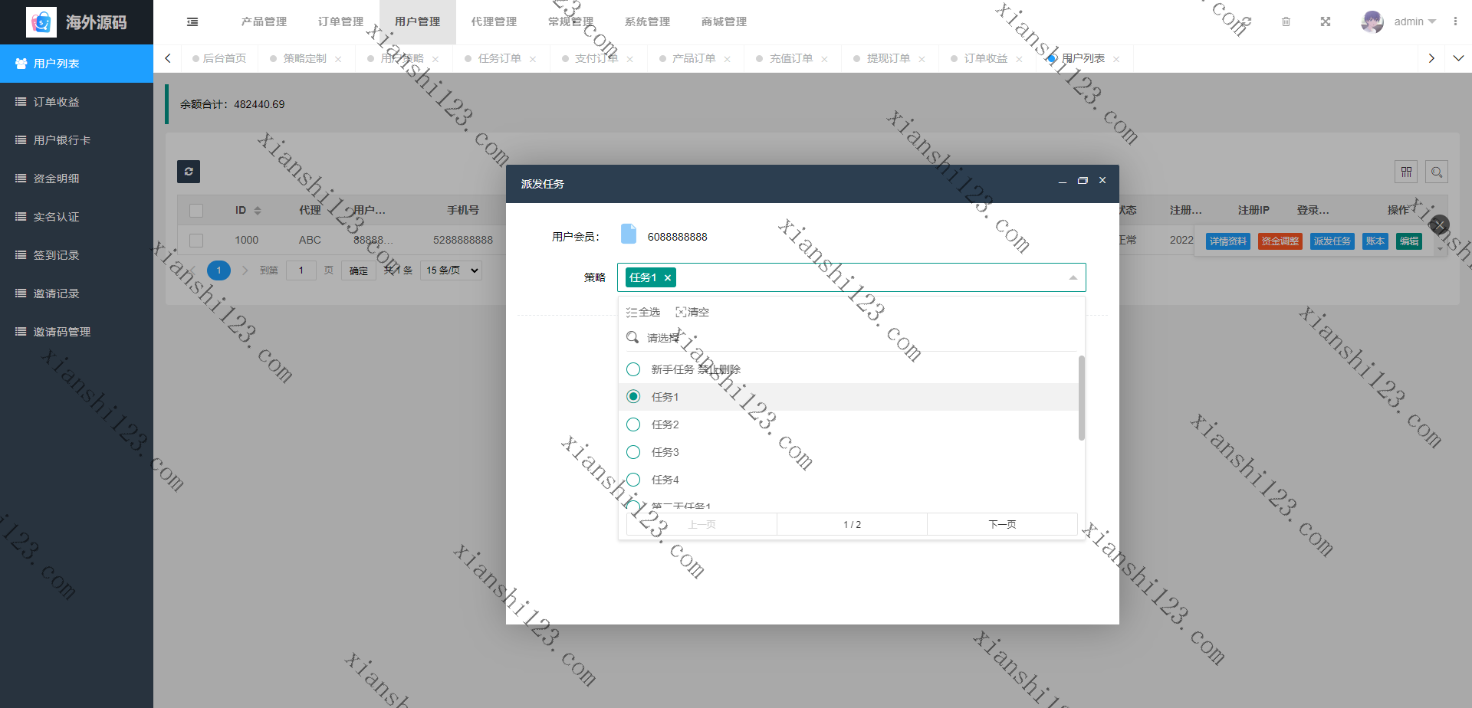
Task: Open 资金明细 in sidebar
Action: 77,179
